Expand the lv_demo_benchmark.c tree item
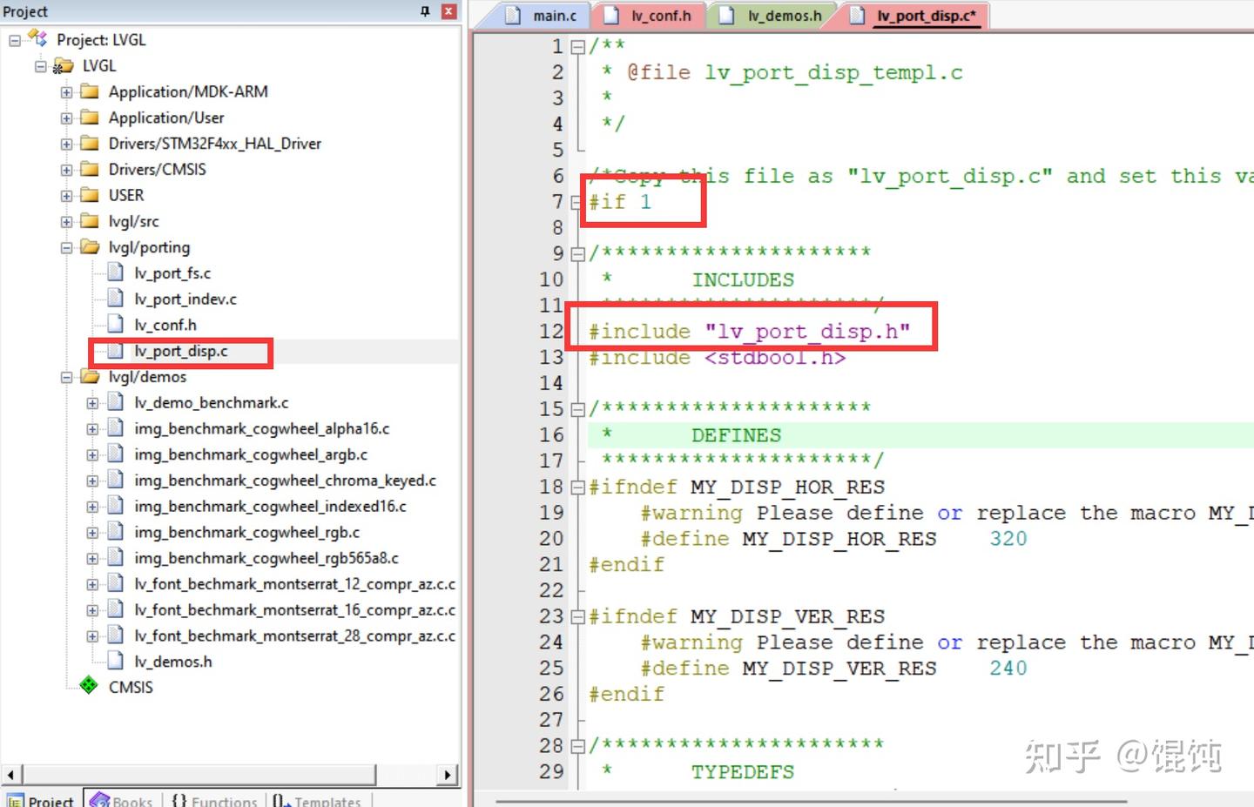Screen dimensions: 1254x807 pyautogui.click(x=92, y=402)
